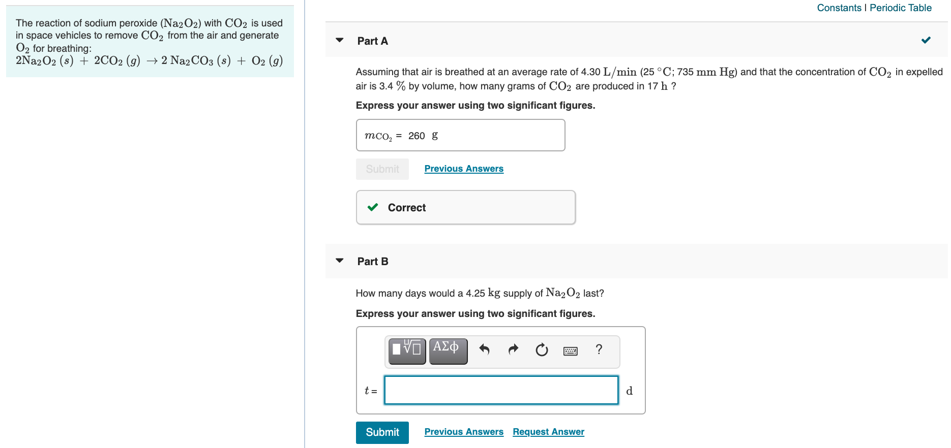Viewport: 951px width, 448px height.
Task: Open the math templates palette
Action: pyautogui.click(x=406, y=350)
